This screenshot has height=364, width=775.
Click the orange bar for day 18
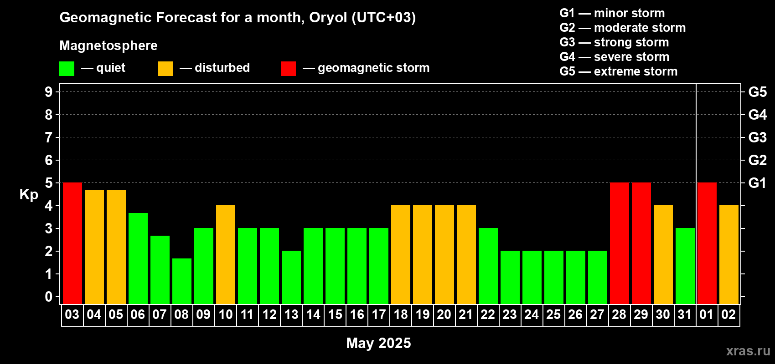coord(401,254)
